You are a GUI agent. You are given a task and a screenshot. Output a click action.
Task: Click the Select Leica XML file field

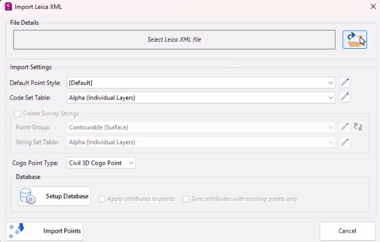pyautogui.click(x=174, y=39)
